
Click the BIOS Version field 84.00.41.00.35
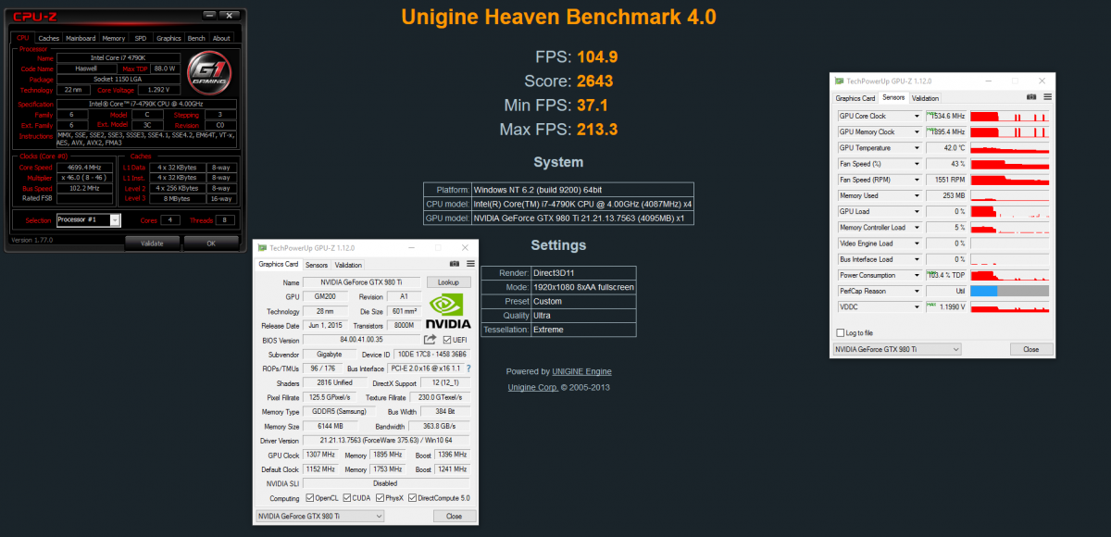click(x=362, y=341)
